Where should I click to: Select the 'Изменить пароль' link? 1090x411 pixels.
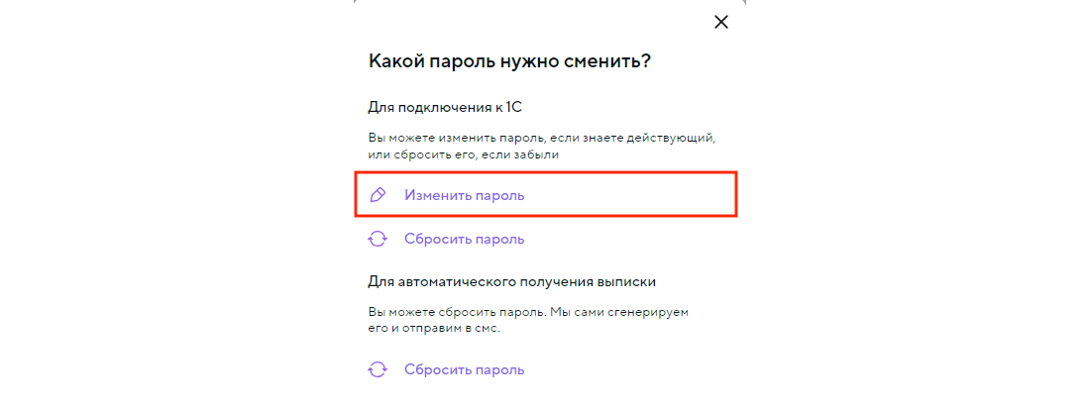pos(464,195)
